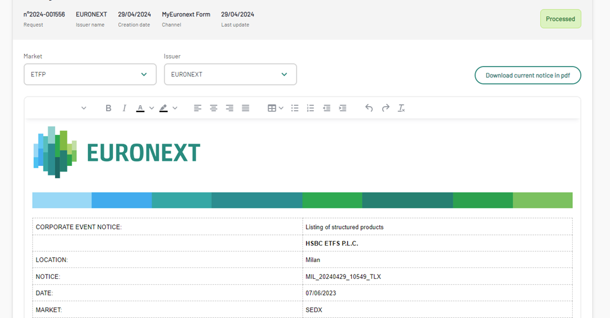Screen dimensions: 610x318
Task: Increase indent of paragraph
Action: click(x=343, y=108)
